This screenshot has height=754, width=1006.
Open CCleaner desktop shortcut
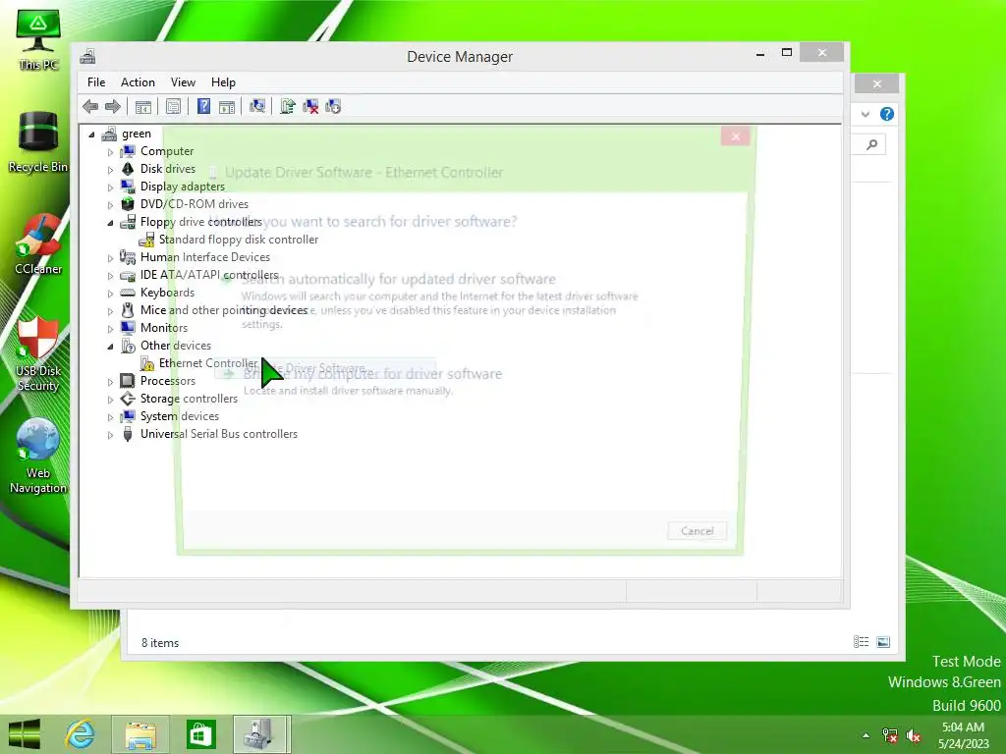[38, 244]
